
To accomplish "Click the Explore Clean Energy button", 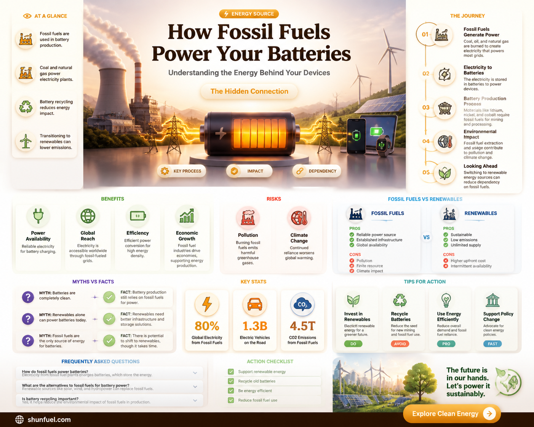I will tap(452, 414).
